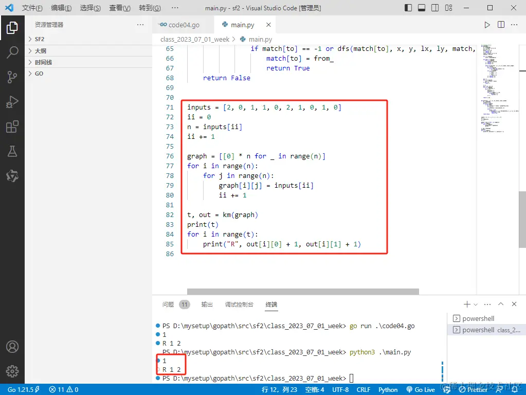Open the 查看(V) menu
This screenshot has height=395, width=526.
pyautogui.click(x=120, y=8)
